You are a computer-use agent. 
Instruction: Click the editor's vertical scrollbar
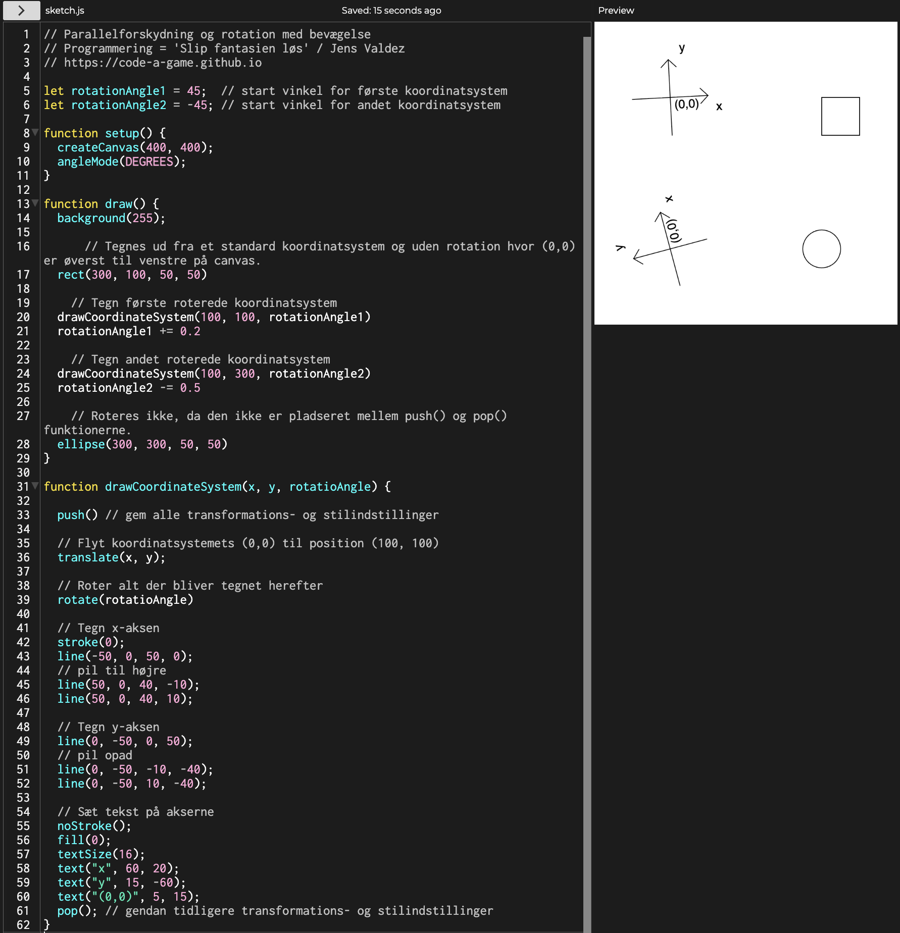pyautogui.click(x=587, y=454)
